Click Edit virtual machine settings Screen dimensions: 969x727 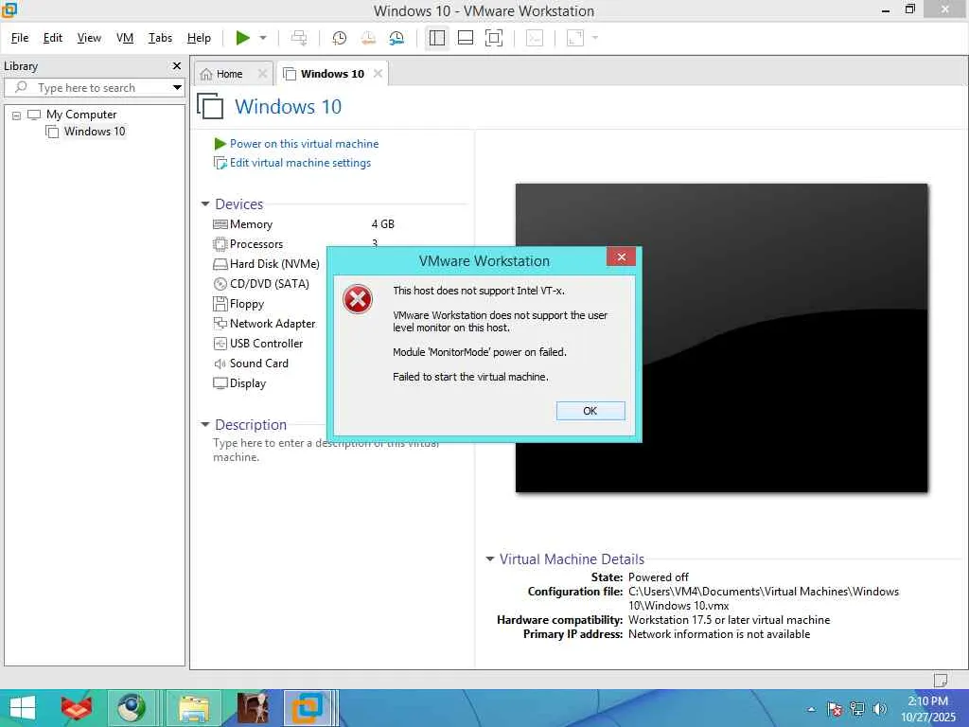click(x=300, y=163)
